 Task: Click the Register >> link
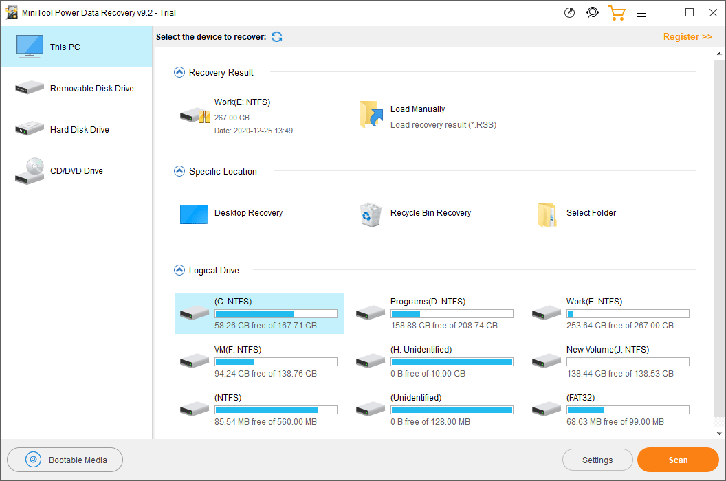tap(687, 36)
